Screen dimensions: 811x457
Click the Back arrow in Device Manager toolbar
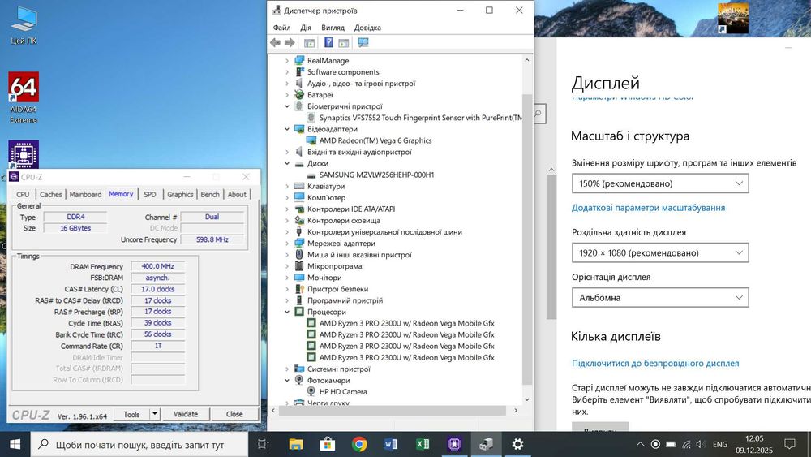click(275, 43)
